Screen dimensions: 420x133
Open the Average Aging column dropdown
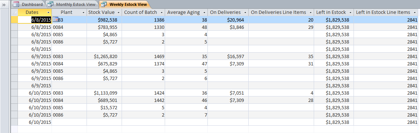point(205,12)
